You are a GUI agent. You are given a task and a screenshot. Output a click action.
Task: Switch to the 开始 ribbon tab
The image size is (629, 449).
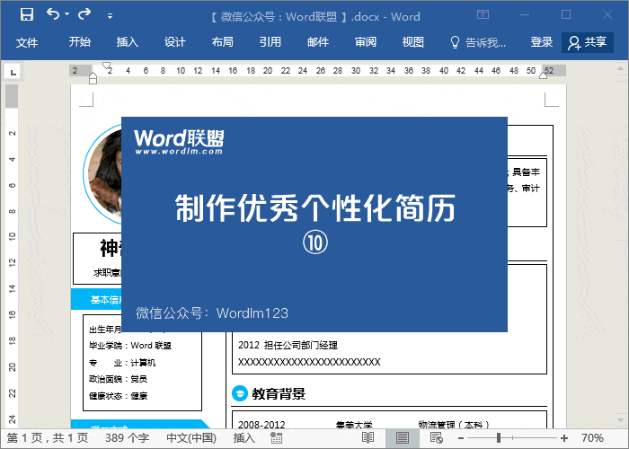[x=79, y=42]
